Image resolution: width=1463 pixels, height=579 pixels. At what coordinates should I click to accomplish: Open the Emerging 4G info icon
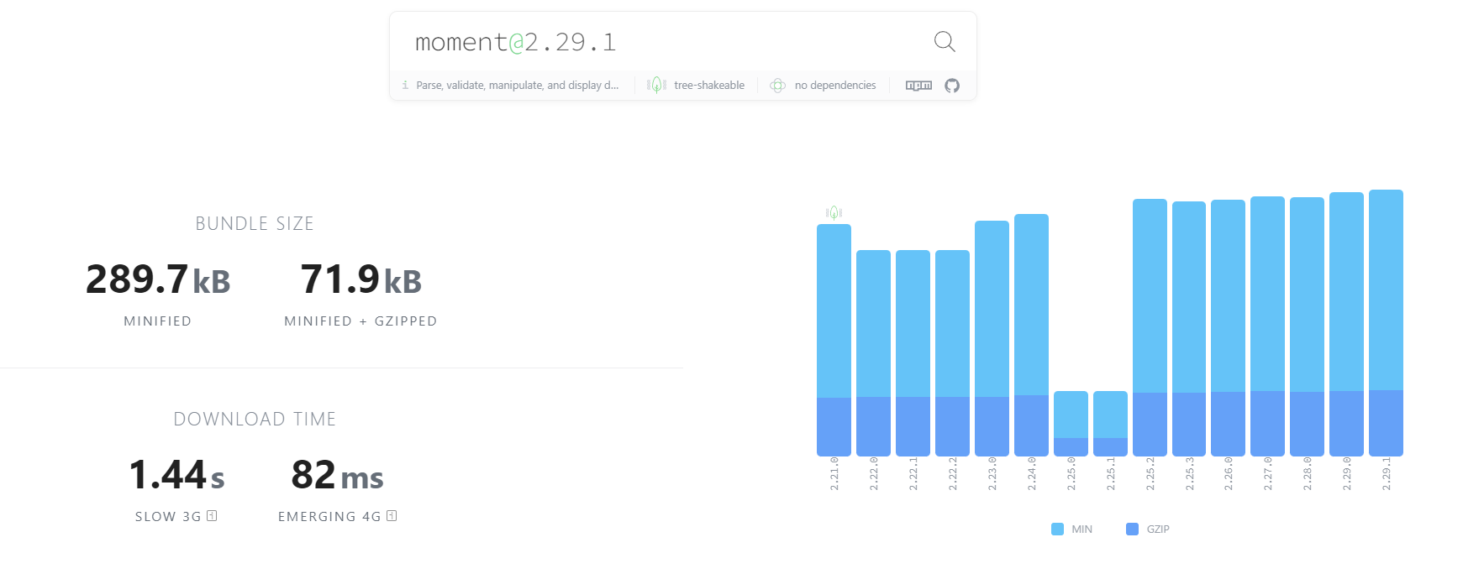(392, 516)
